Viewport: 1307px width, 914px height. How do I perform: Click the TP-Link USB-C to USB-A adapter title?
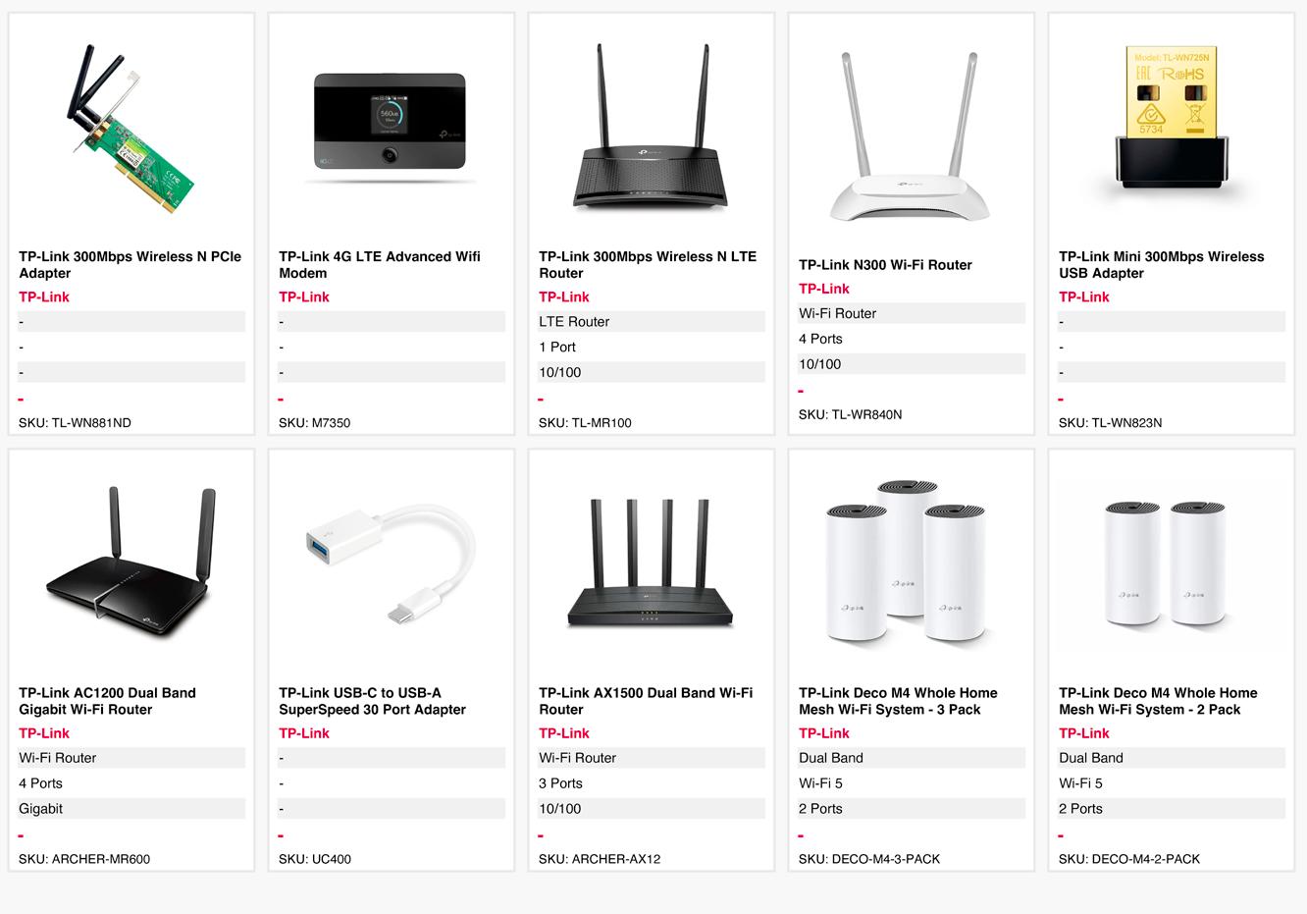point(373,701)
